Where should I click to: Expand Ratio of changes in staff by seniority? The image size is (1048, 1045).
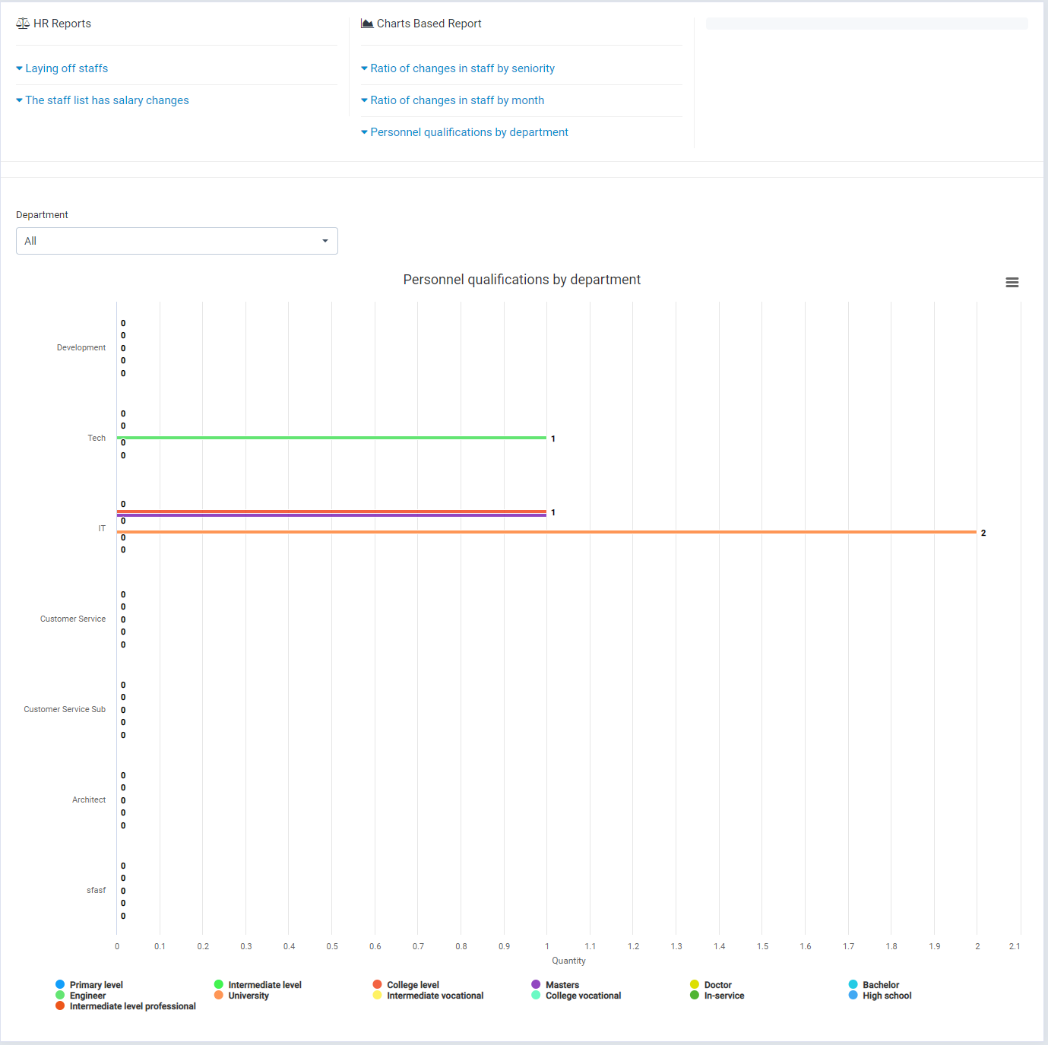point(458,68)
